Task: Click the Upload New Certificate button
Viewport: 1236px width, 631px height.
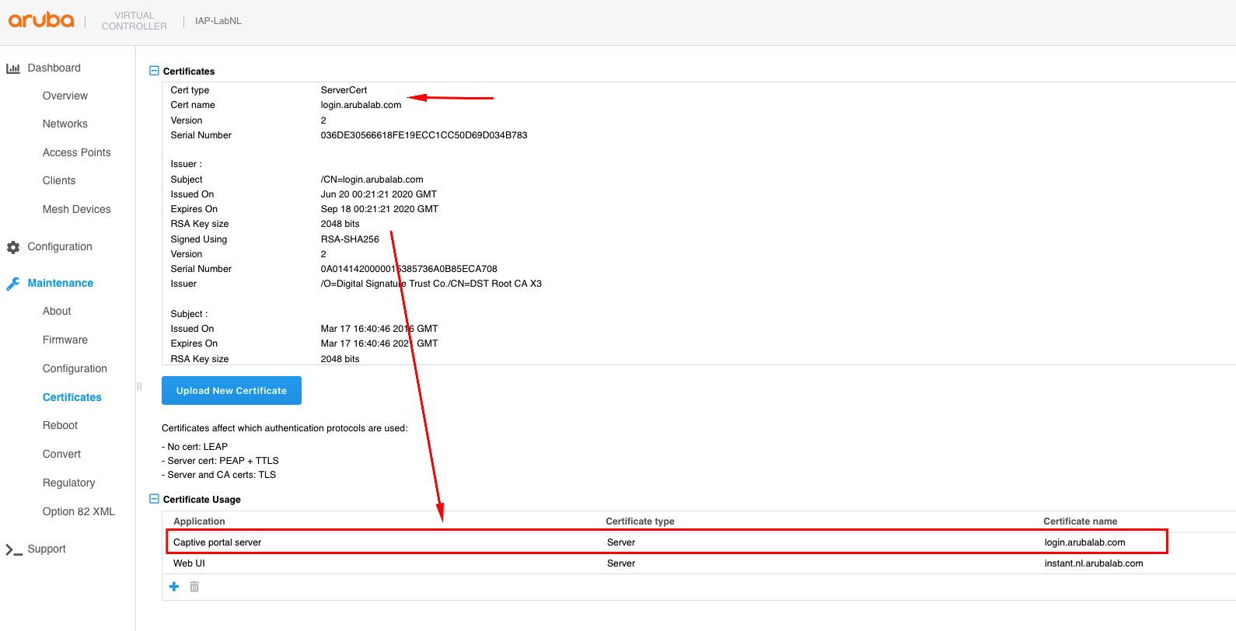Action: click(232, 391)
